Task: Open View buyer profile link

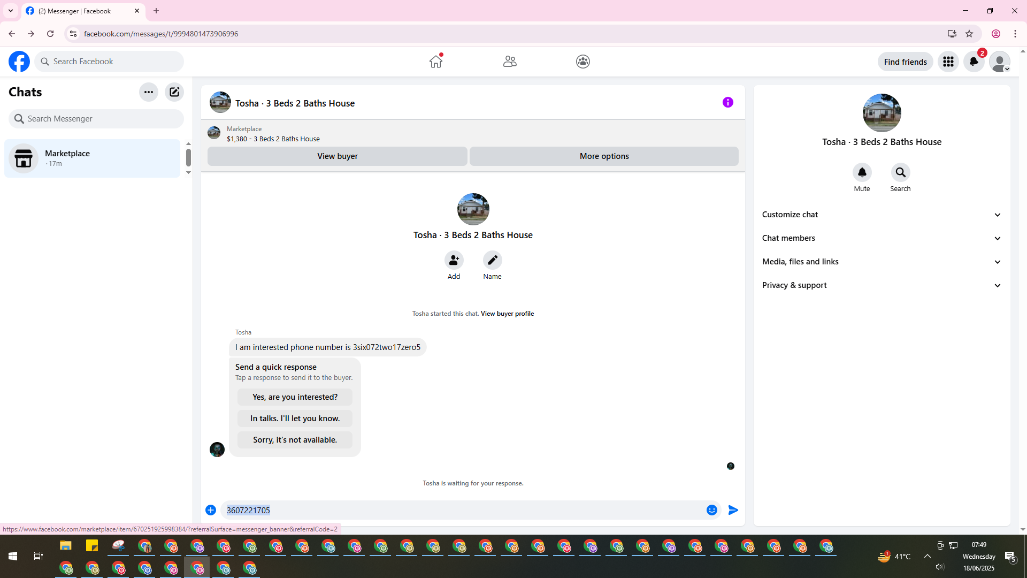Action: 507,314
